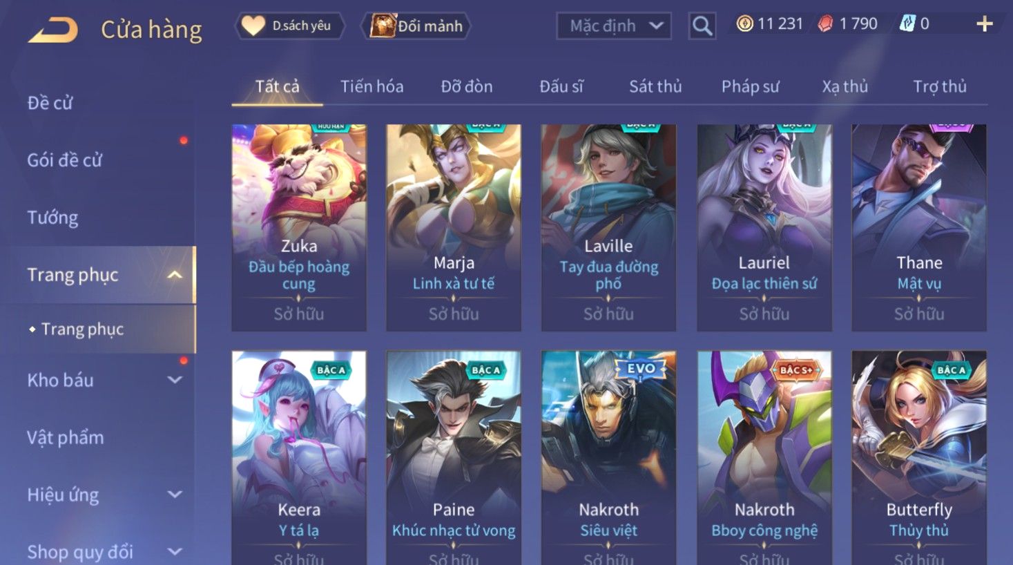Image resolution: width=1013 pixels, height=565 pixels.
Task: Open the search magnifier icon
Action: point(702,26)
